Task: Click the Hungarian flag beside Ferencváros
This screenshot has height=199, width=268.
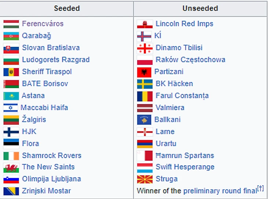Action: pos(11,24)
